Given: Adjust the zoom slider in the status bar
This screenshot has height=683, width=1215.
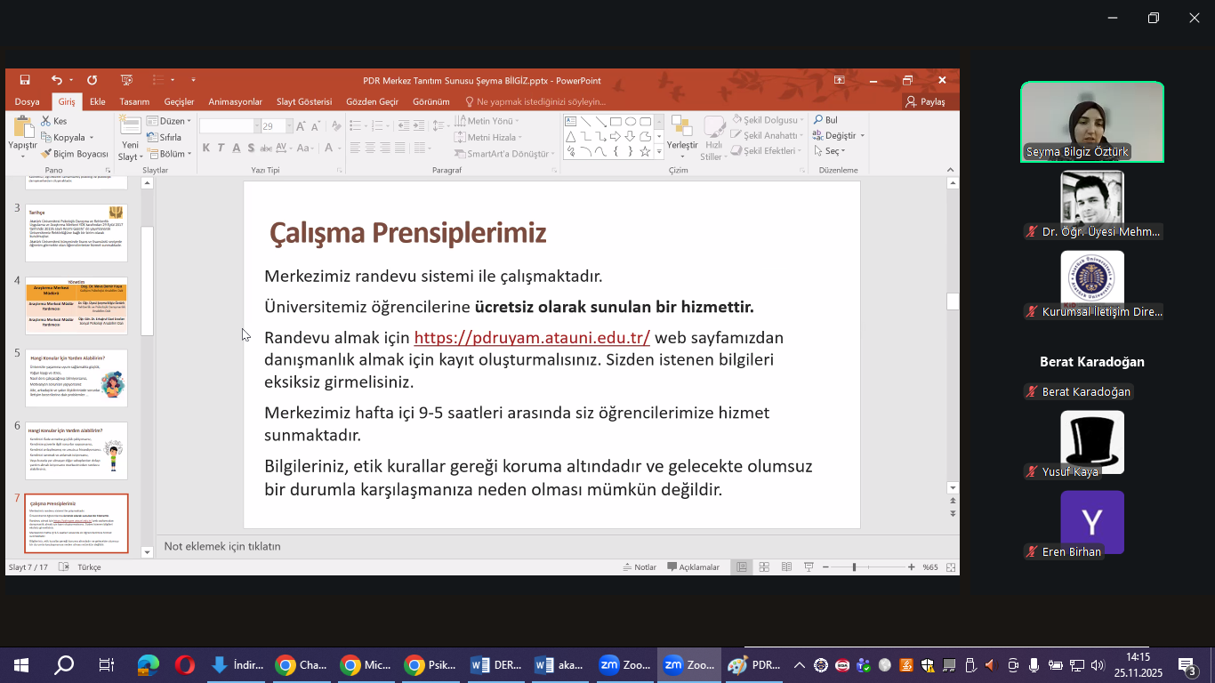Looking at the screenshot, I should [854, 567].
